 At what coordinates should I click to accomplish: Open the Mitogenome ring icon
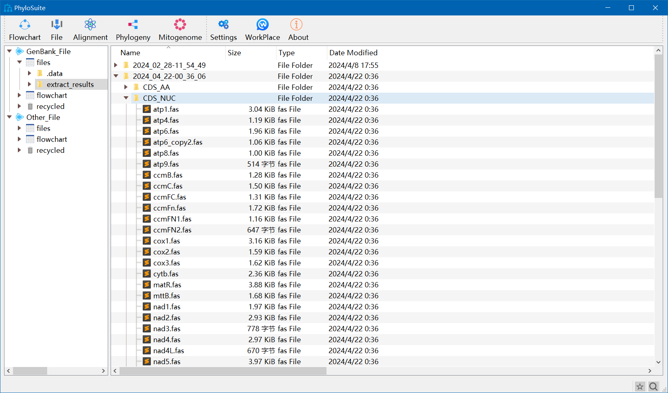pos(180,25)
